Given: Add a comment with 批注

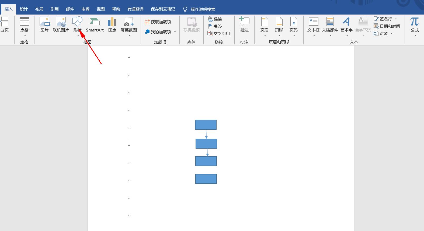Looking at the screenshot, I should [x=244, y=25].
